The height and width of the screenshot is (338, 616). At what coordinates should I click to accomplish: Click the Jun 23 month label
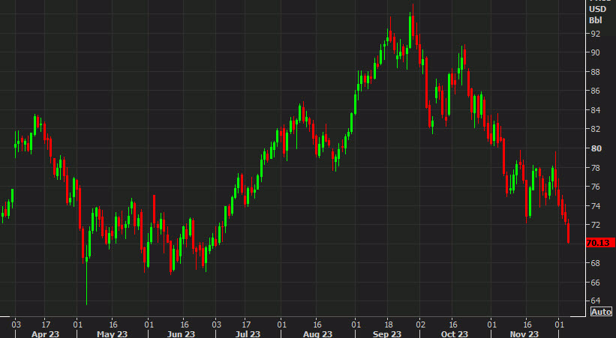point(181,334)
